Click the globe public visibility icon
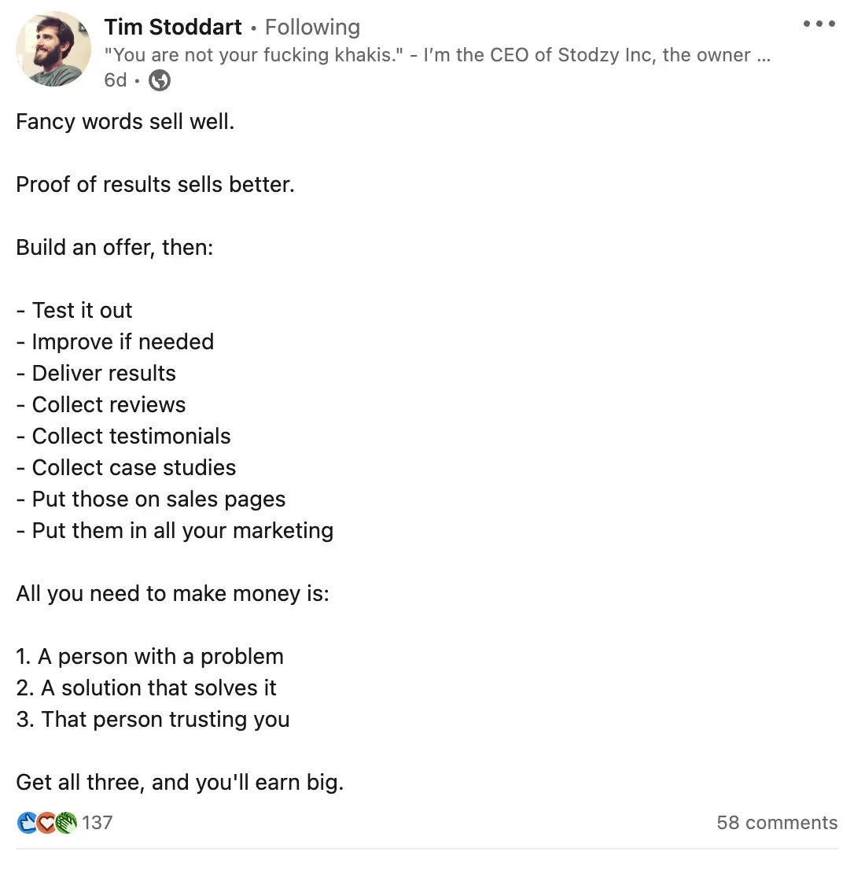 160,80
